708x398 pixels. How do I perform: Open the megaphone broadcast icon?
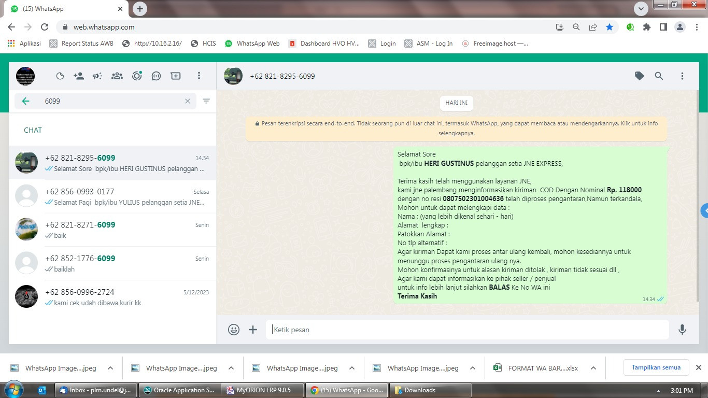coord(97,76)
